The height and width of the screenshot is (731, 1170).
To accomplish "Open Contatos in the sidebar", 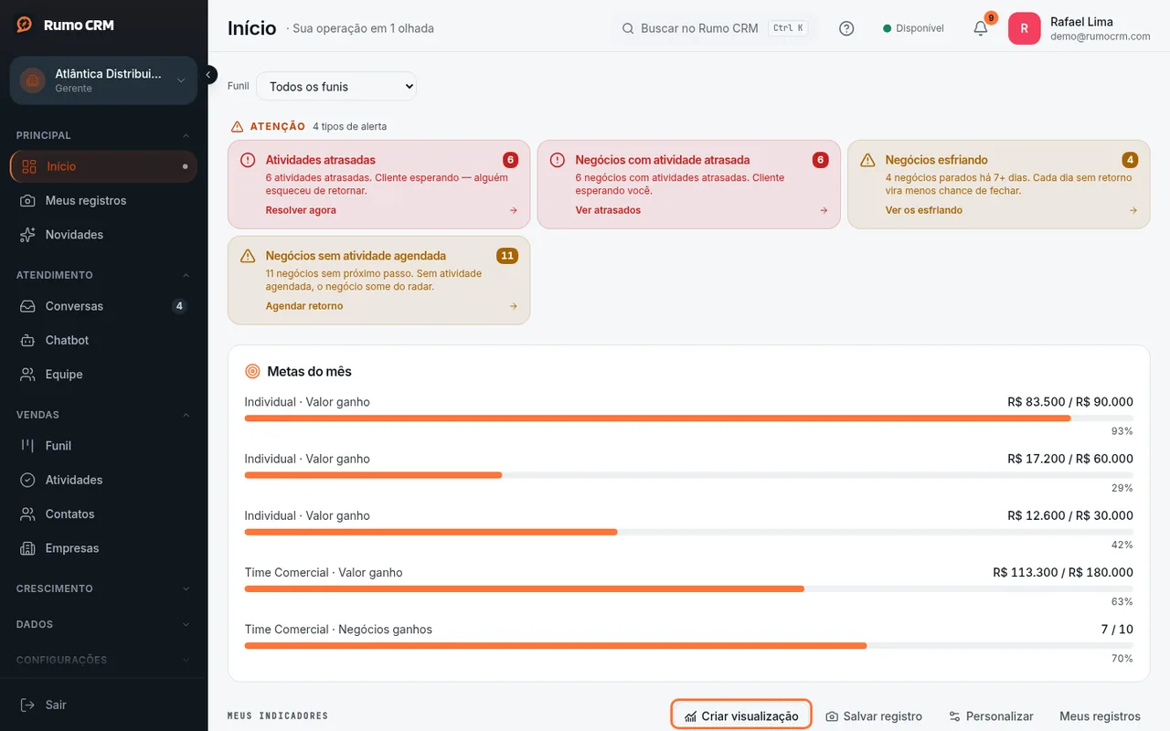I will click(103, 514).
